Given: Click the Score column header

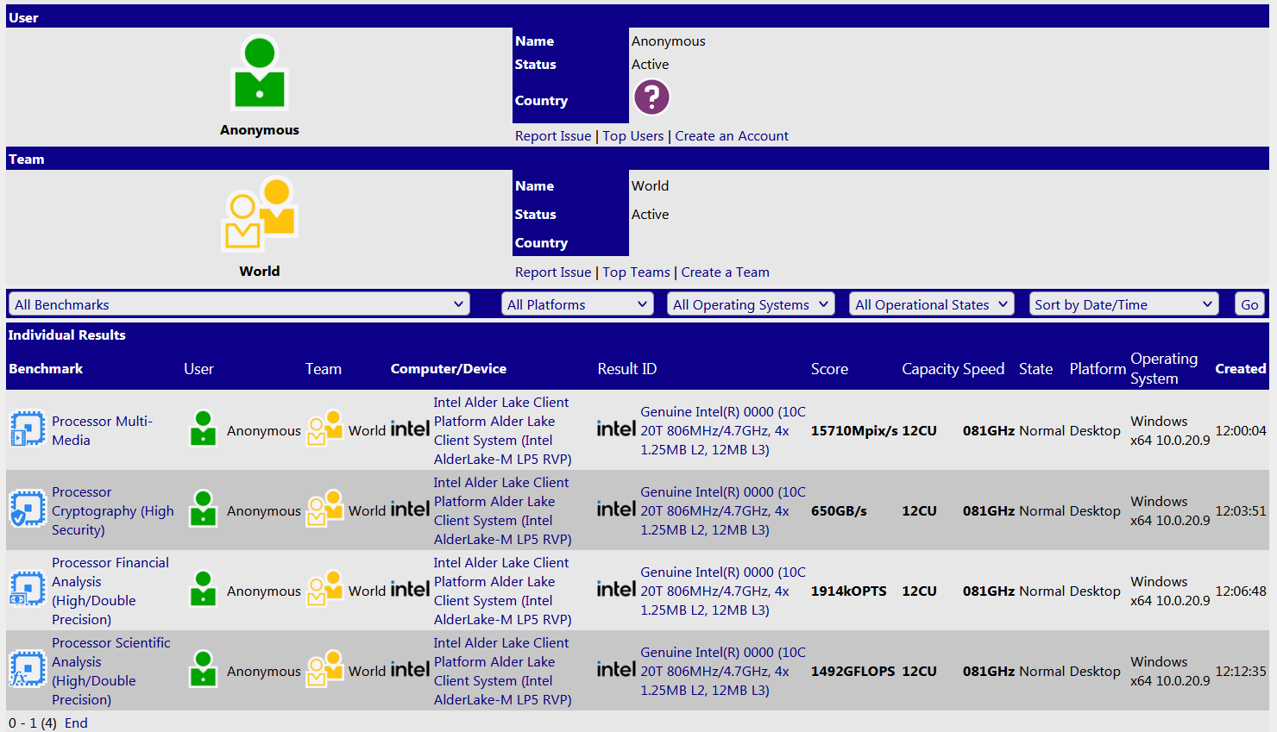Looking at the screenshot, I should (x=829, y=368).
